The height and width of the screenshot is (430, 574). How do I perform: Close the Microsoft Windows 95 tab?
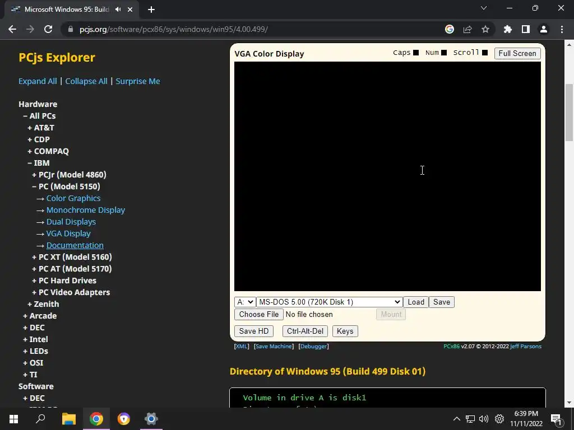pyautogui.click(x=130, y=10)
